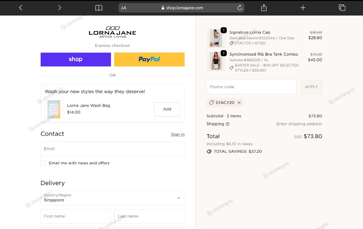The image size is (363, 229).
Task: Open Signature Lorna Cap thumbnail
Action: click(216, 38)
